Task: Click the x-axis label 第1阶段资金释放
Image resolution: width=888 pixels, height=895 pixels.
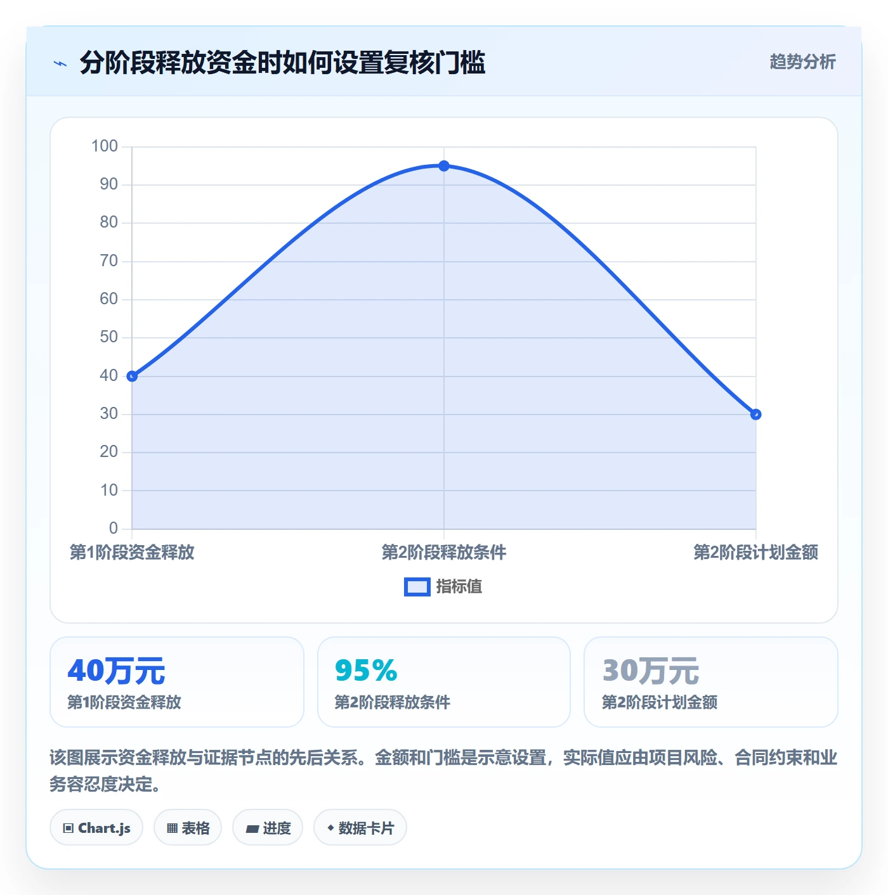Action: click(132, 552)
